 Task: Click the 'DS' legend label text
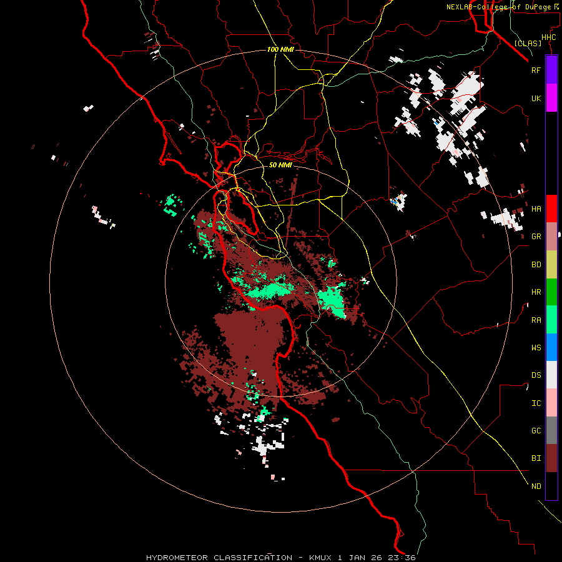536,375
